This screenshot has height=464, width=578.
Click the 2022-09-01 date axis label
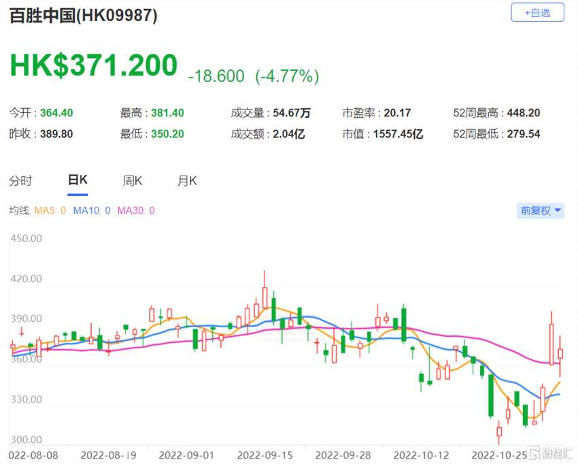186,456
